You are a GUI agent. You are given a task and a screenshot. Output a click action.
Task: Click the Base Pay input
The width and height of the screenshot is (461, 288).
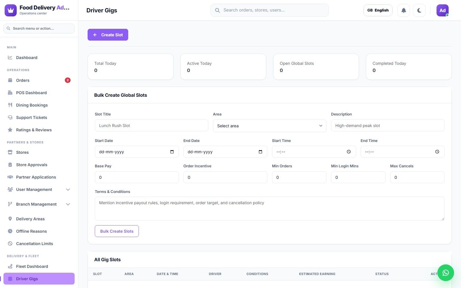coord(137,177)
